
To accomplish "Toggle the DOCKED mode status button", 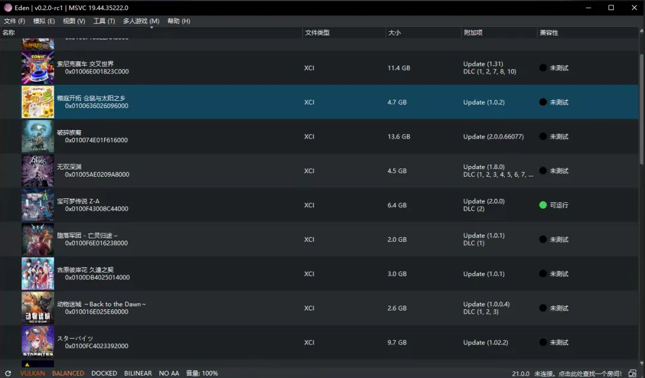I will pyautogui.click(x=104, y=373).
